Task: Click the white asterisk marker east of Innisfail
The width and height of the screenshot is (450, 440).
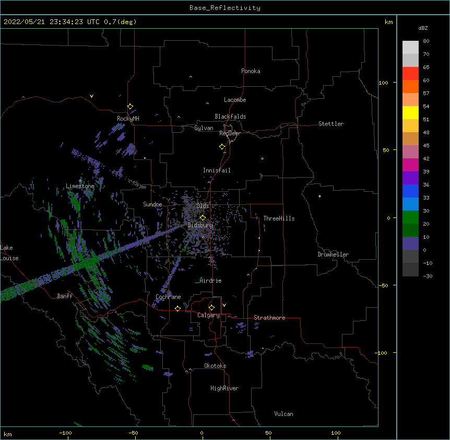Action: 262,158
